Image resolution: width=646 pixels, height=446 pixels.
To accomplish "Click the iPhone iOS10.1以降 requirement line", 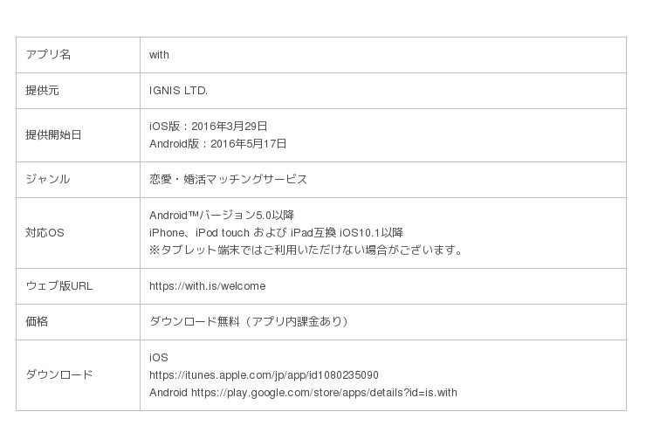I will (x=276, y=233).
